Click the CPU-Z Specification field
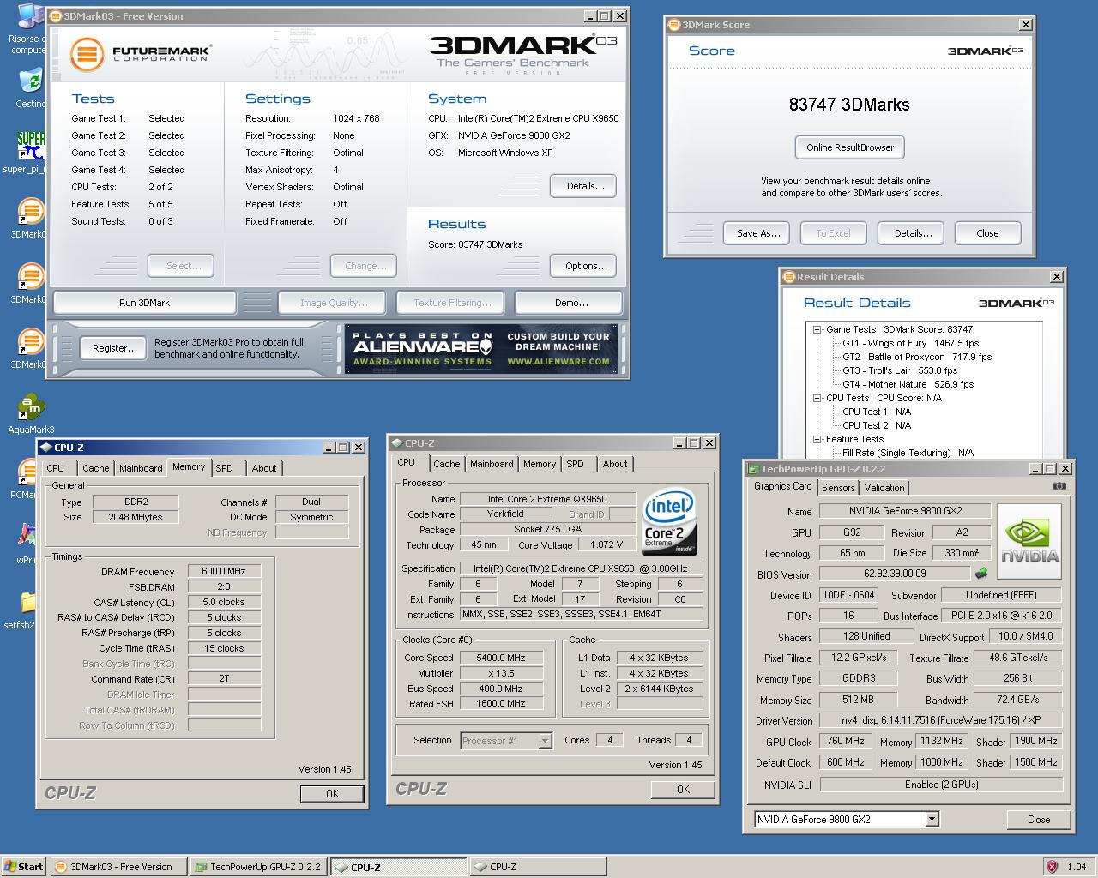1098x878 pixels. click(x=581, y=568)
